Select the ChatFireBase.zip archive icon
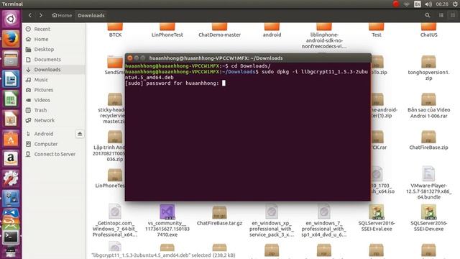This screenshot has width=460, height=259. (428, 137)
